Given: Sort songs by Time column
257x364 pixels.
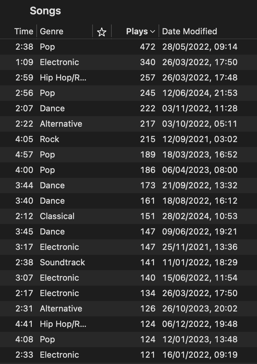Looking at the screenshot, I should click(x=24, y=31).
